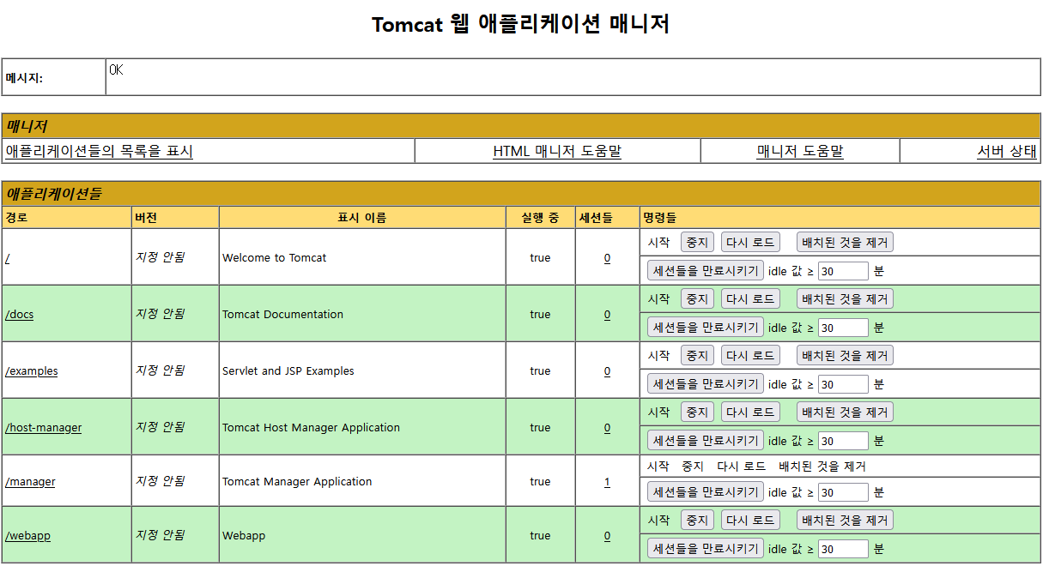This screenshot has width=1043, height=566.
Task: Expire sessions for /examples
Action: pos(706,384)
